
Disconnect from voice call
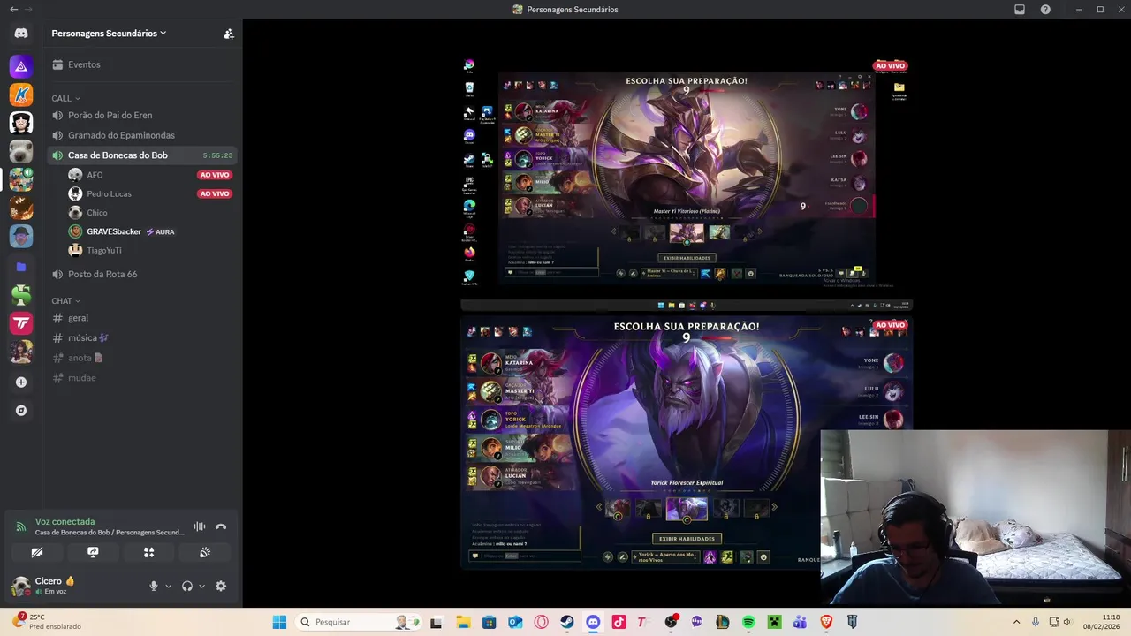coord(221,526)
